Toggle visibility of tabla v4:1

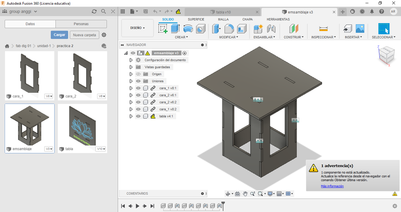click(x=138, y=116)
